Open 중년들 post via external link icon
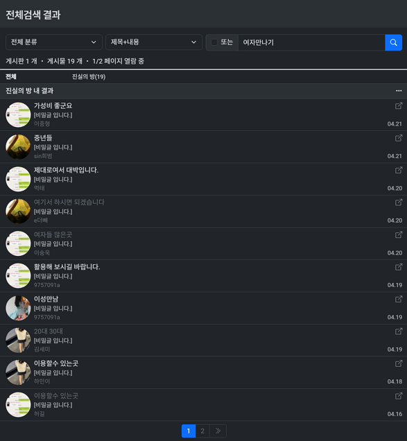 tap(399, 138)
